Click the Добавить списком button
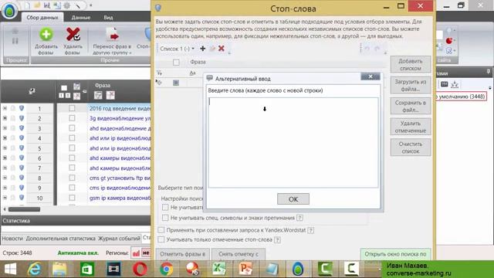Image resolution: width=494 pixels, height=278 pixels. point(410,64)
